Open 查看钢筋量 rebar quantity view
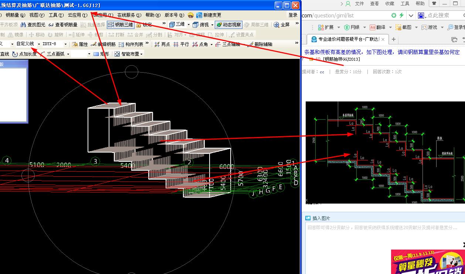This screenshot has height=274, width=465. pyautogui.click(x=63, y=25)
